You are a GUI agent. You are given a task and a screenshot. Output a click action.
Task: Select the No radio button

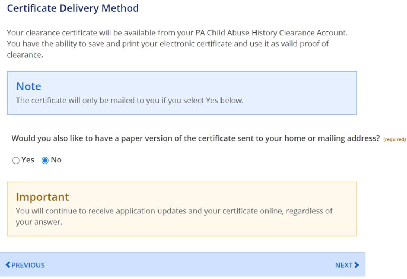45,160
